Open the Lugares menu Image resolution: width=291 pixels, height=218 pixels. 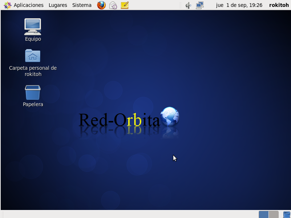click(58, 5)
